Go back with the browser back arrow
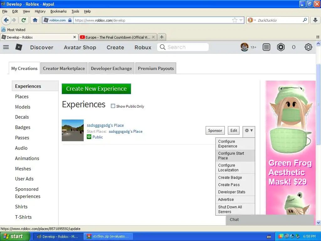 [6, 20]
